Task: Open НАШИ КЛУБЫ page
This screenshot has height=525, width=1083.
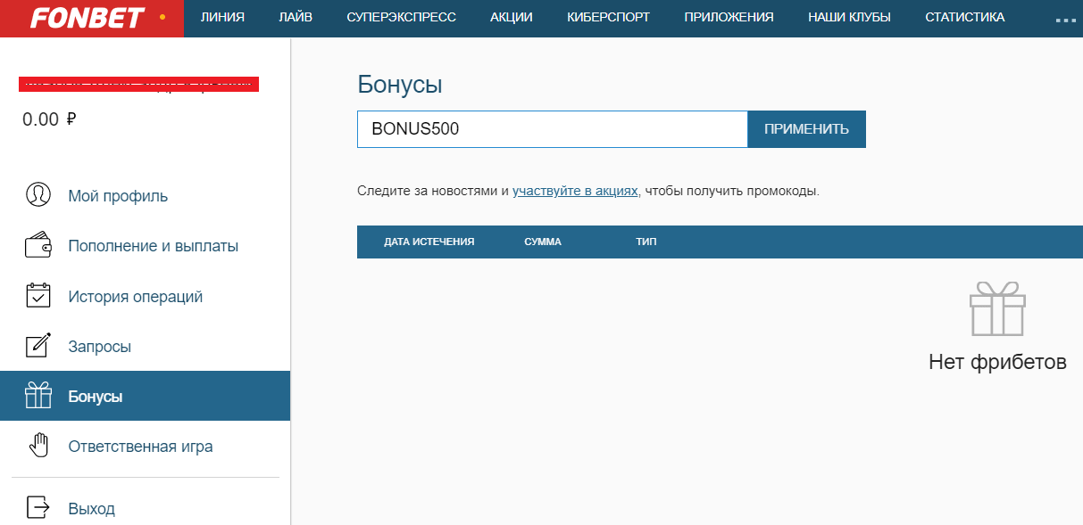Action: (849, 17)
